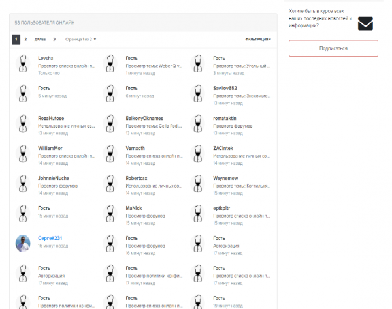Open the Сергей231 username link
Image resolution: width=392 pixels, height=309 pixels.
[50, 238]
